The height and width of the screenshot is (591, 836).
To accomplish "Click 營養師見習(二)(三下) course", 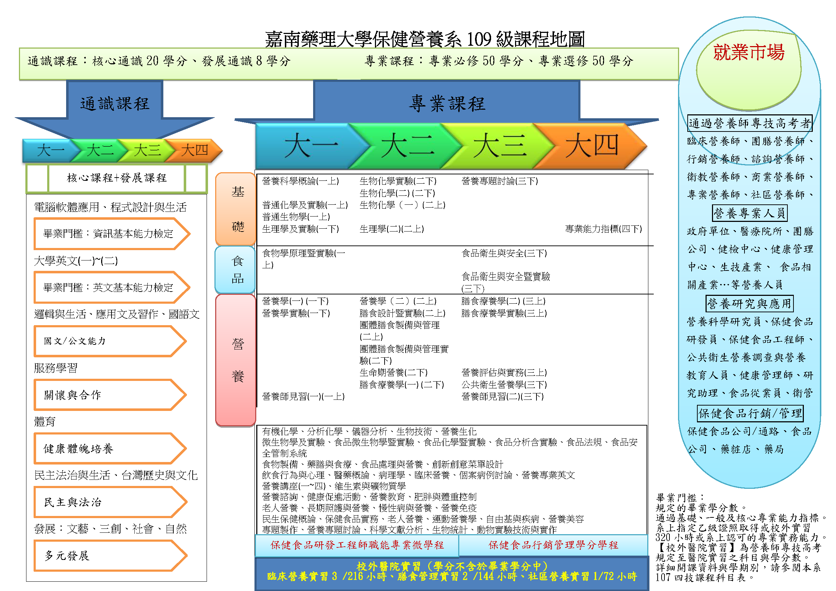I will [503, 397].
